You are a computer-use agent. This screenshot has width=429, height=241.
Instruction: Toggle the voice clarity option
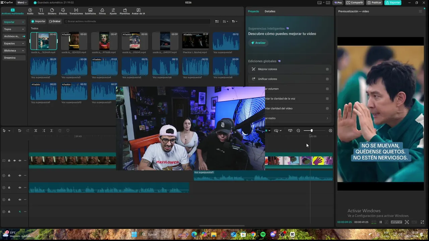(327, 99)
